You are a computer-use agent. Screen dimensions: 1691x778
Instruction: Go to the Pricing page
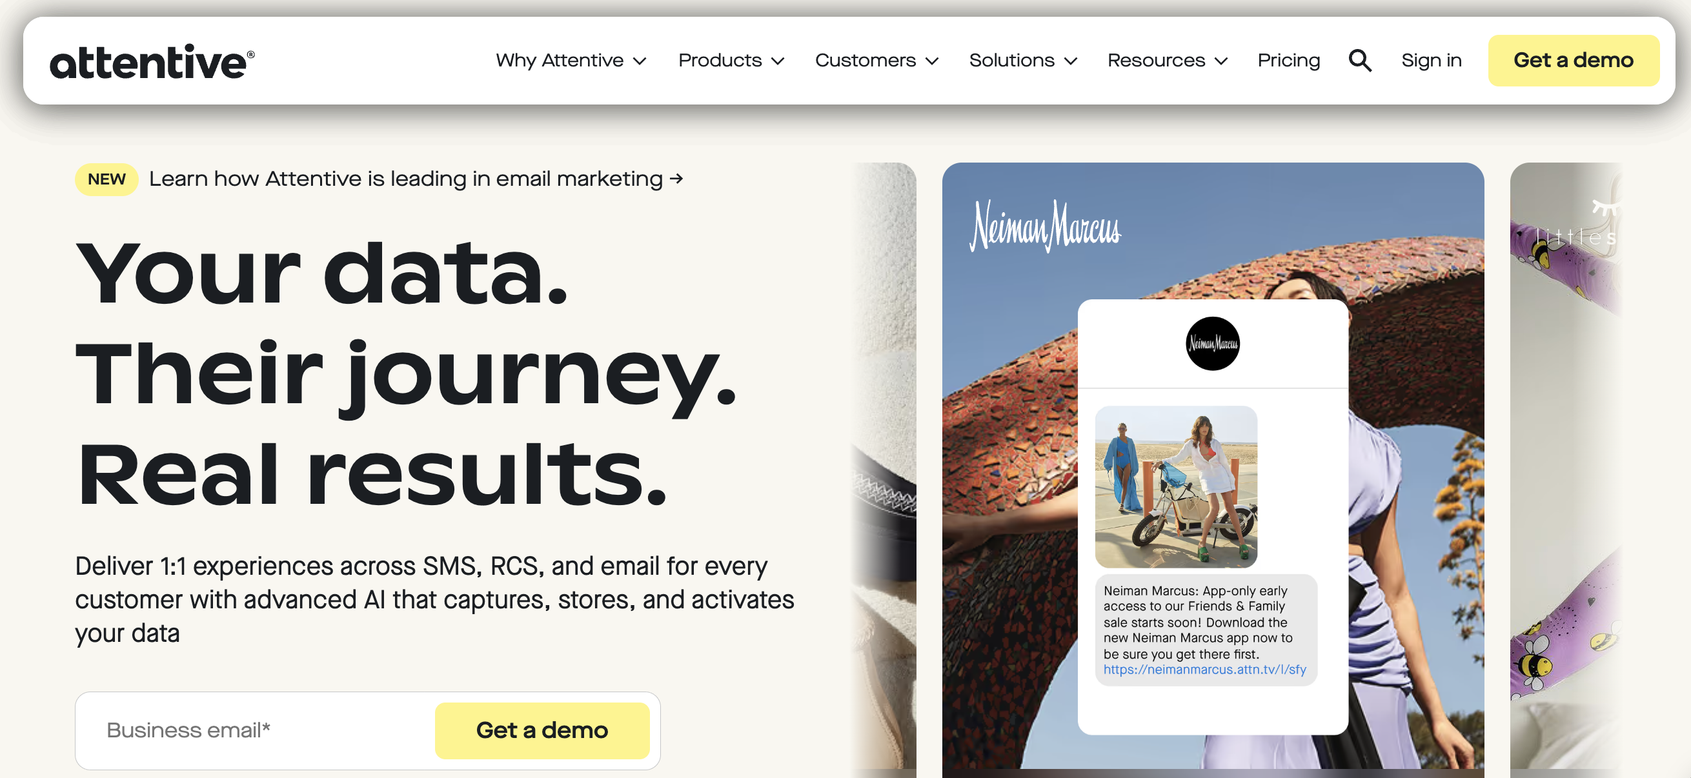pyautogui.click(x=1288, y=61)
